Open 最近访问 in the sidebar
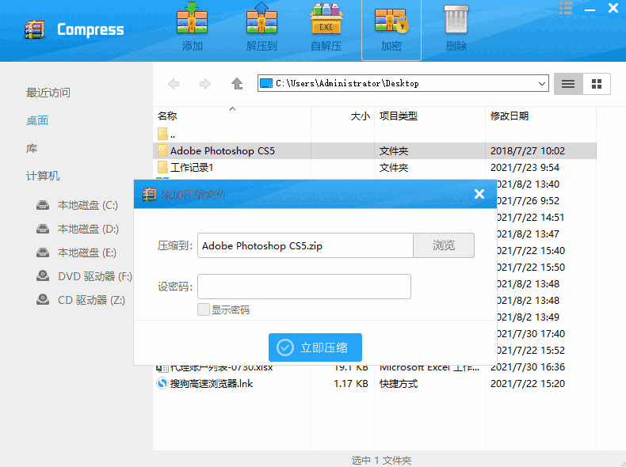The image size is (626, 467). [48, 93]
